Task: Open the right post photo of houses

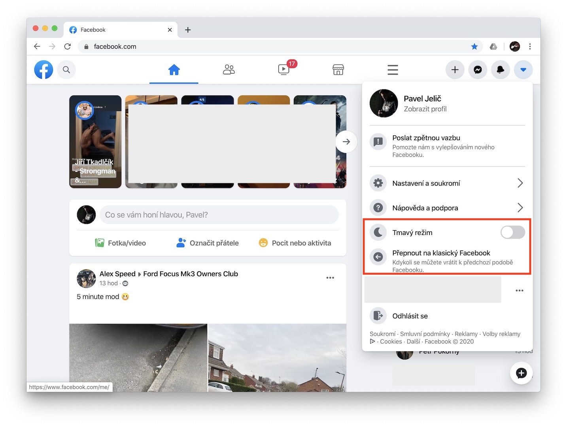Action: coord(277,358)
